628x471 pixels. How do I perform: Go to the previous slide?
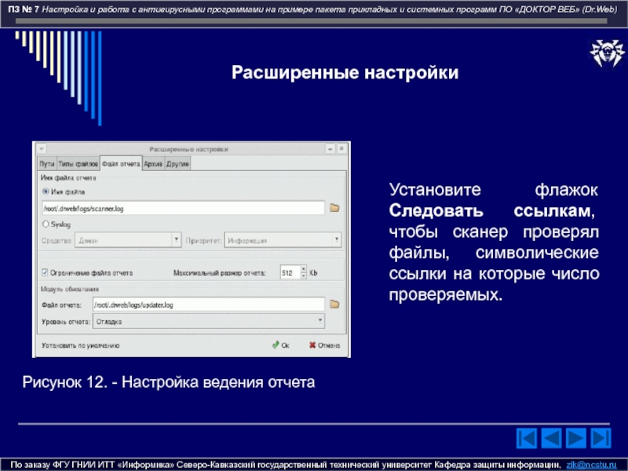coord(553,438)
